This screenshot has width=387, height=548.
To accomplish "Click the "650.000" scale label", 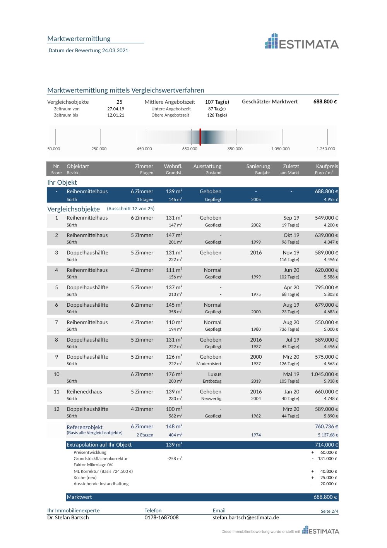I will 190,149.
